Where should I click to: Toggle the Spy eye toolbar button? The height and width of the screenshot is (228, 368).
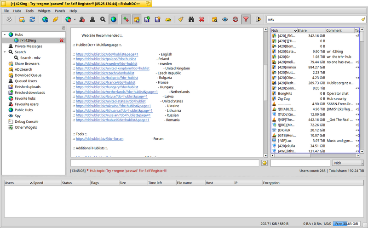(x=225, y=19)
